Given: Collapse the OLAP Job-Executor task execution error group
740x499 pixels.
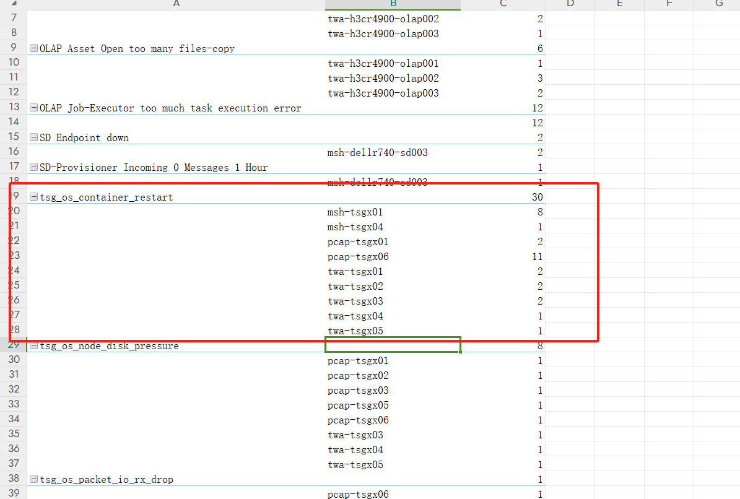Looking at the screenshot, I should point(34,108).
